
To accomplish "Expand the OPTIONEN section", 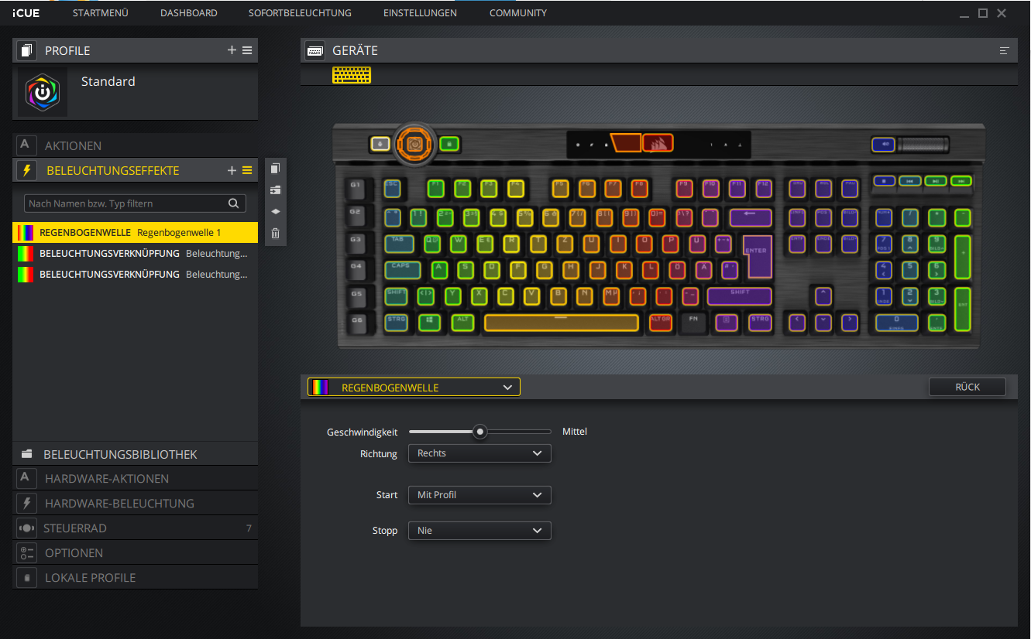I will click(x=135, y=553).
